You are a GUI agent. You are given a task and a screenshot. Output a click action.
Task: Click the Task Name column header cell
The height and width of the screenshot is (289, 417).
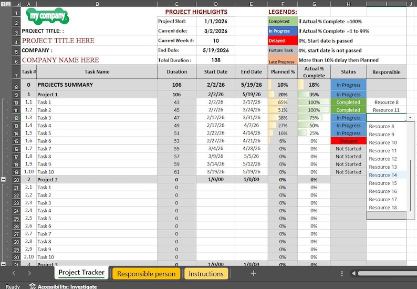[x=97, y=72]
